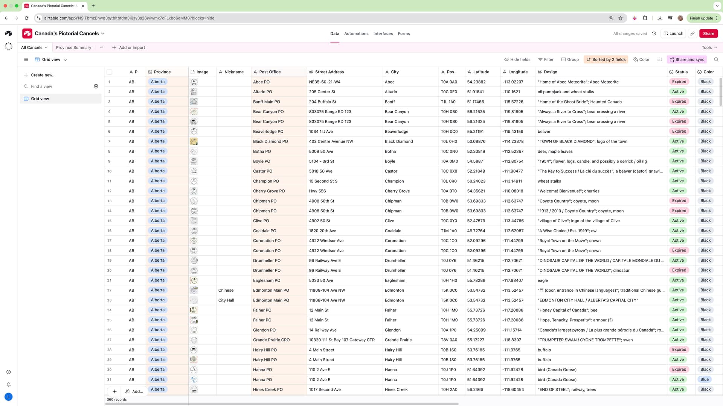Click the add record plus icon

[114, 391]
